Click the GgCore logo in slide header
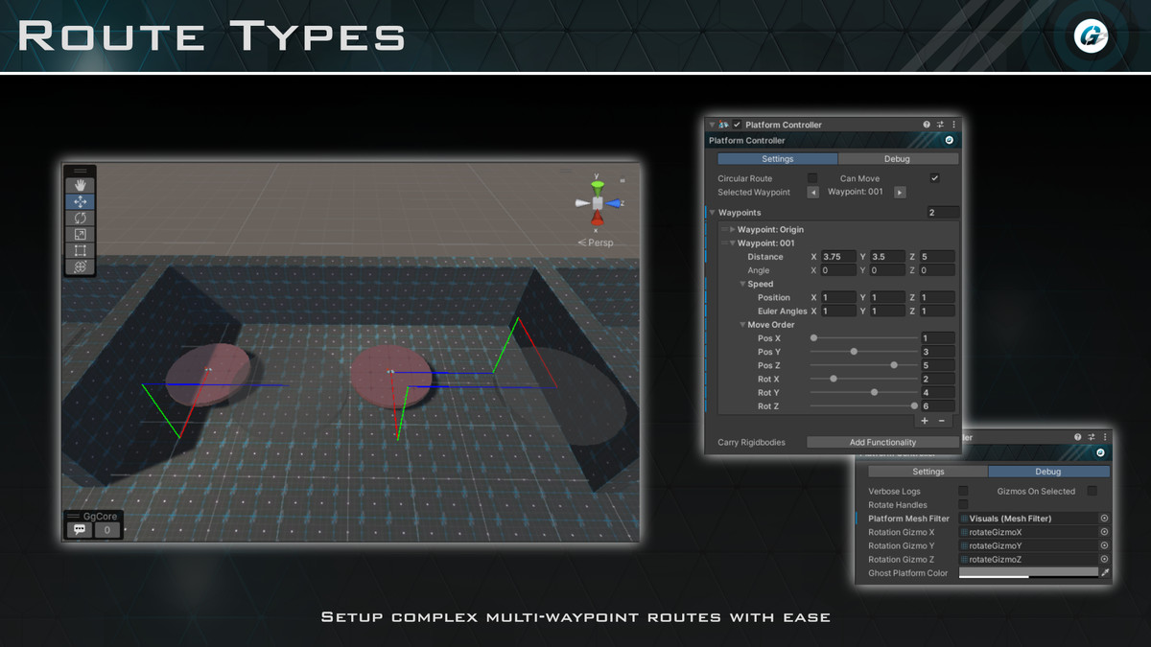Screen dimensions: 1151x647 tap(1092, 35)
